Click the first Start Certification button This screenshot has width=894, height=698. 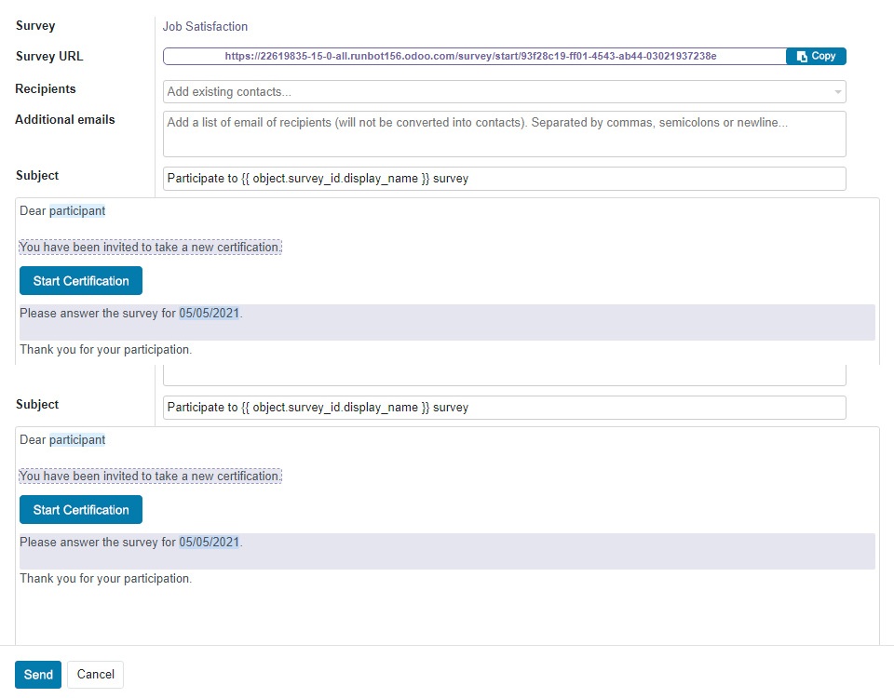pyautogui.click(x=81, y=281)
